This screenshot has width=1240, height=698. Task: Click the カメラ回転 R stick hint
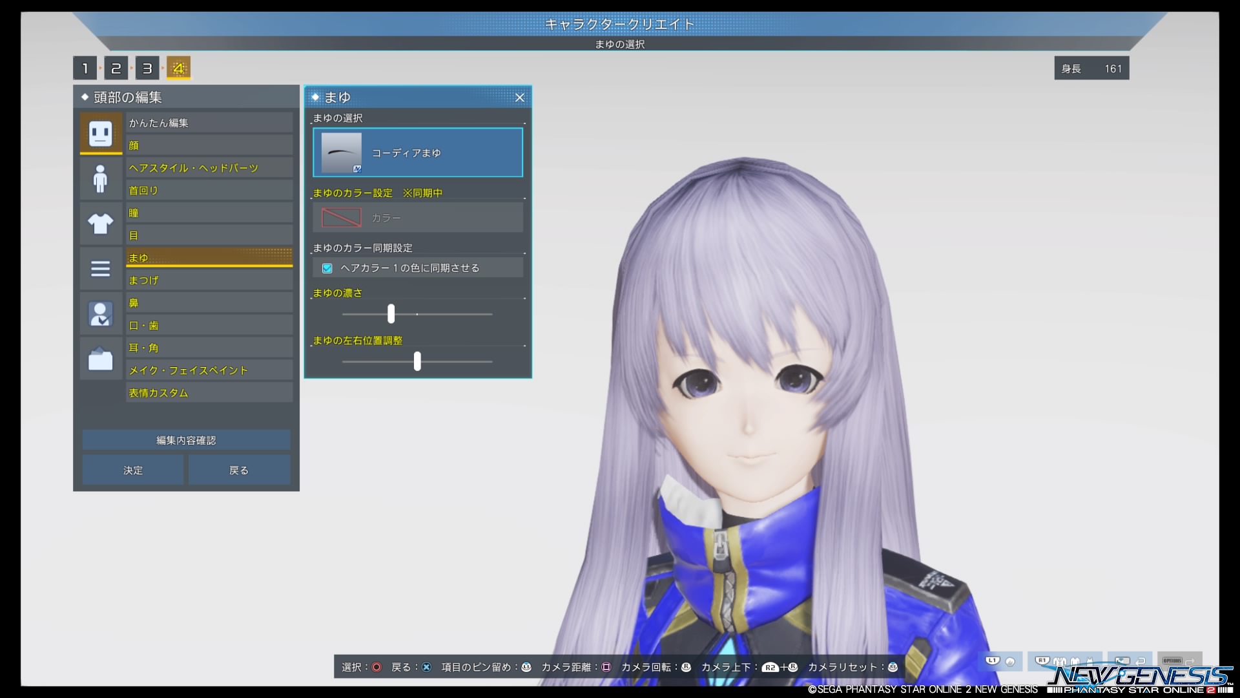(x=686, y=667)
